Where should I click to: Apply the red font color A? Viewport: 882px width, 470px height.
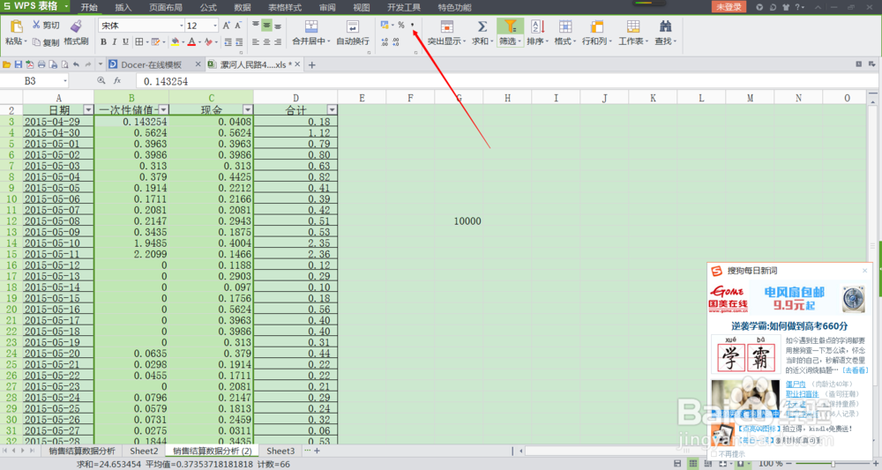click(x=191, y=42)
